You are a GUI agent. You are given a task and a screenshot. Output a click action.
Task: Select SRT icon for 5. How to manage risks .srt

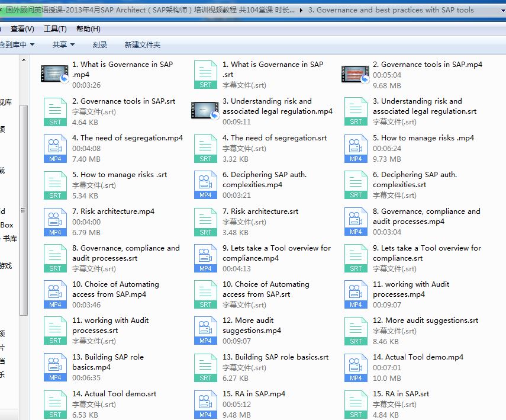(55, 185)
